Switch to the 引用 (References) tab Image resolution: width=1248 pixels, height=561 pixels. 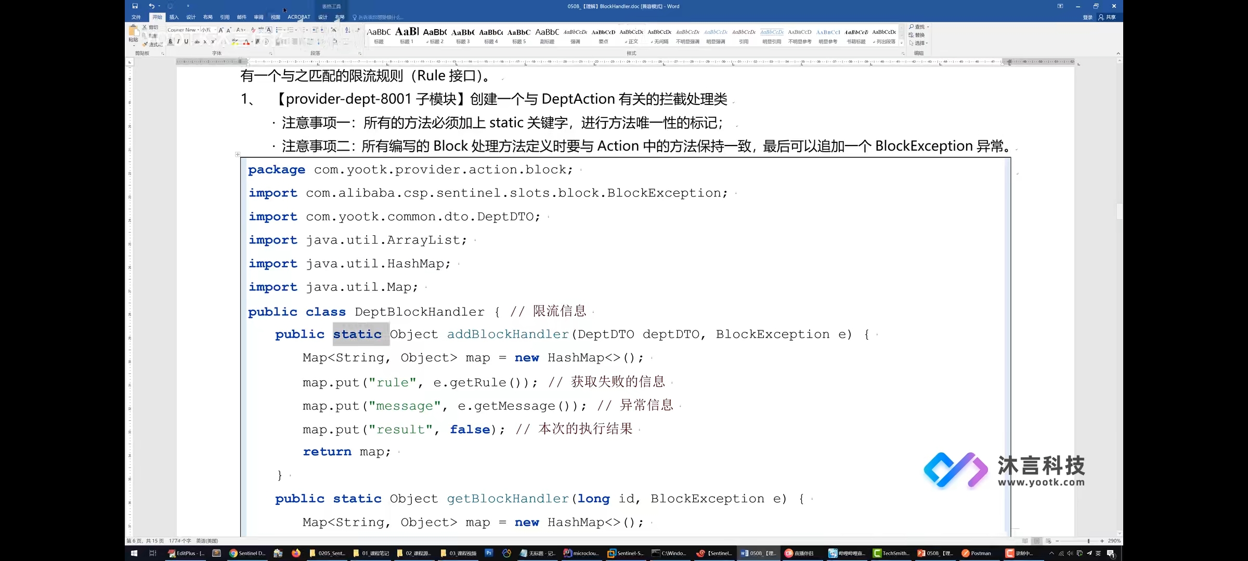(225, 17)
